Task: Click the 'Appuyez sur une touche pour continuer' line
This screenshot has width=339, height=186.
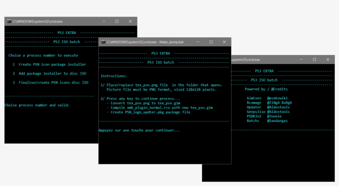Action: (x=139, y=131)
